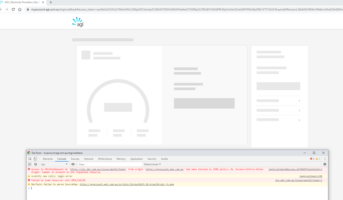The image size is (343, 200).
Task: Expand the 'notify new relic' warning message
Action: pyautogui.click(x=32, y=176)
